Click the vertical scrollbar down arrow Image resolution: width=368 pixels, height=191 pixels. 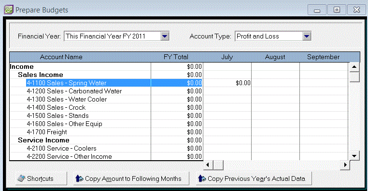[354, 156]
